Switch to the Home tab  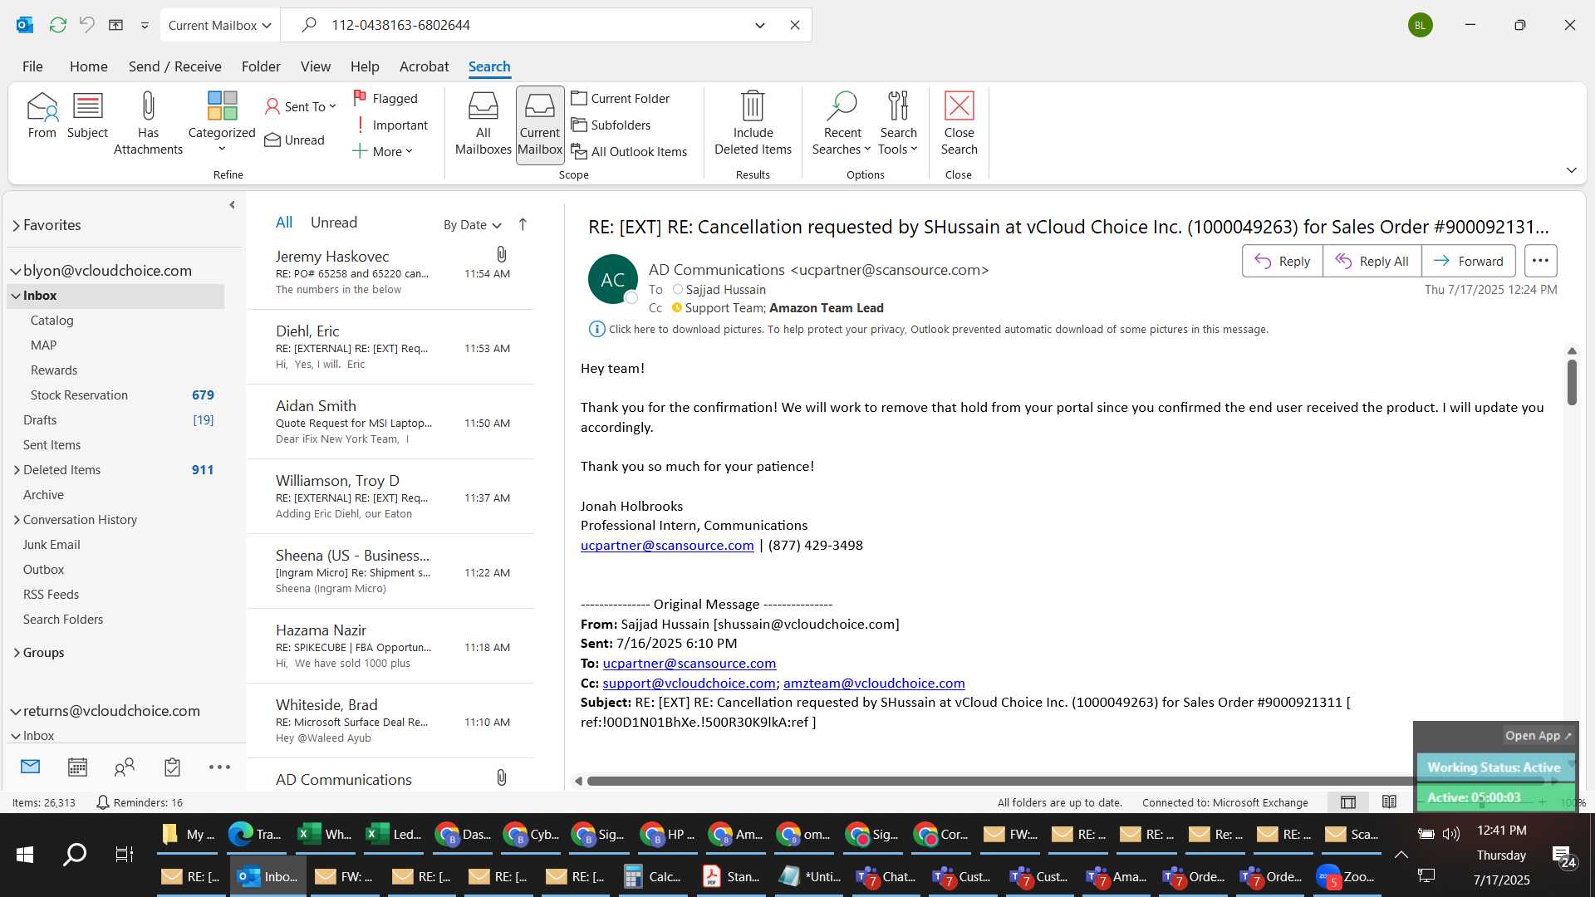click(x=88, y=66)
